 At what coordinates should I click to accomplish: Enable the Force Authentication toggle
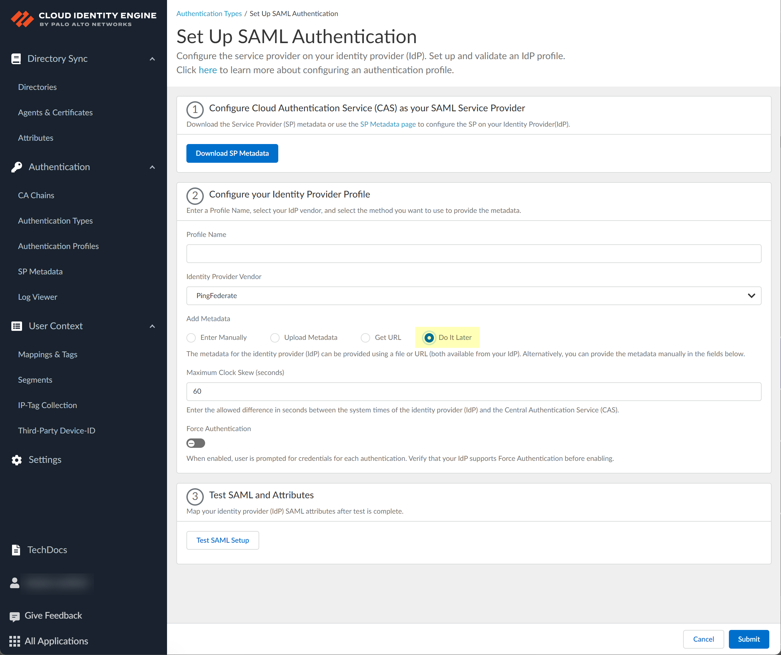[196, 443]
